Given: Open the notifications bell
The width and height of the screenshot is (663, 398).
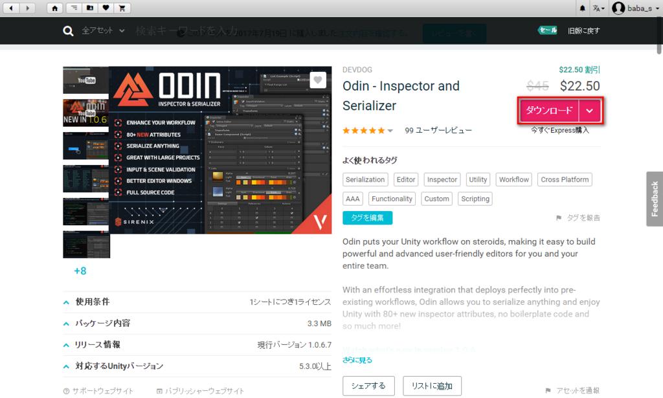Looking at the screenshot, I should coord(582,8).
